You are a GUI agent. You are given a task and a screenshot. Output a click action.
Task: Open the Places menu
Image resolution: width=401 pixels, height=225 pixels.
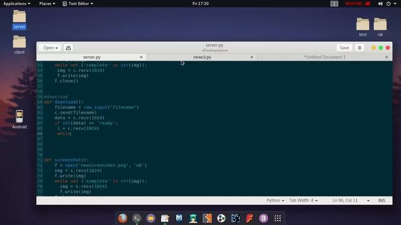click(47, 4)
